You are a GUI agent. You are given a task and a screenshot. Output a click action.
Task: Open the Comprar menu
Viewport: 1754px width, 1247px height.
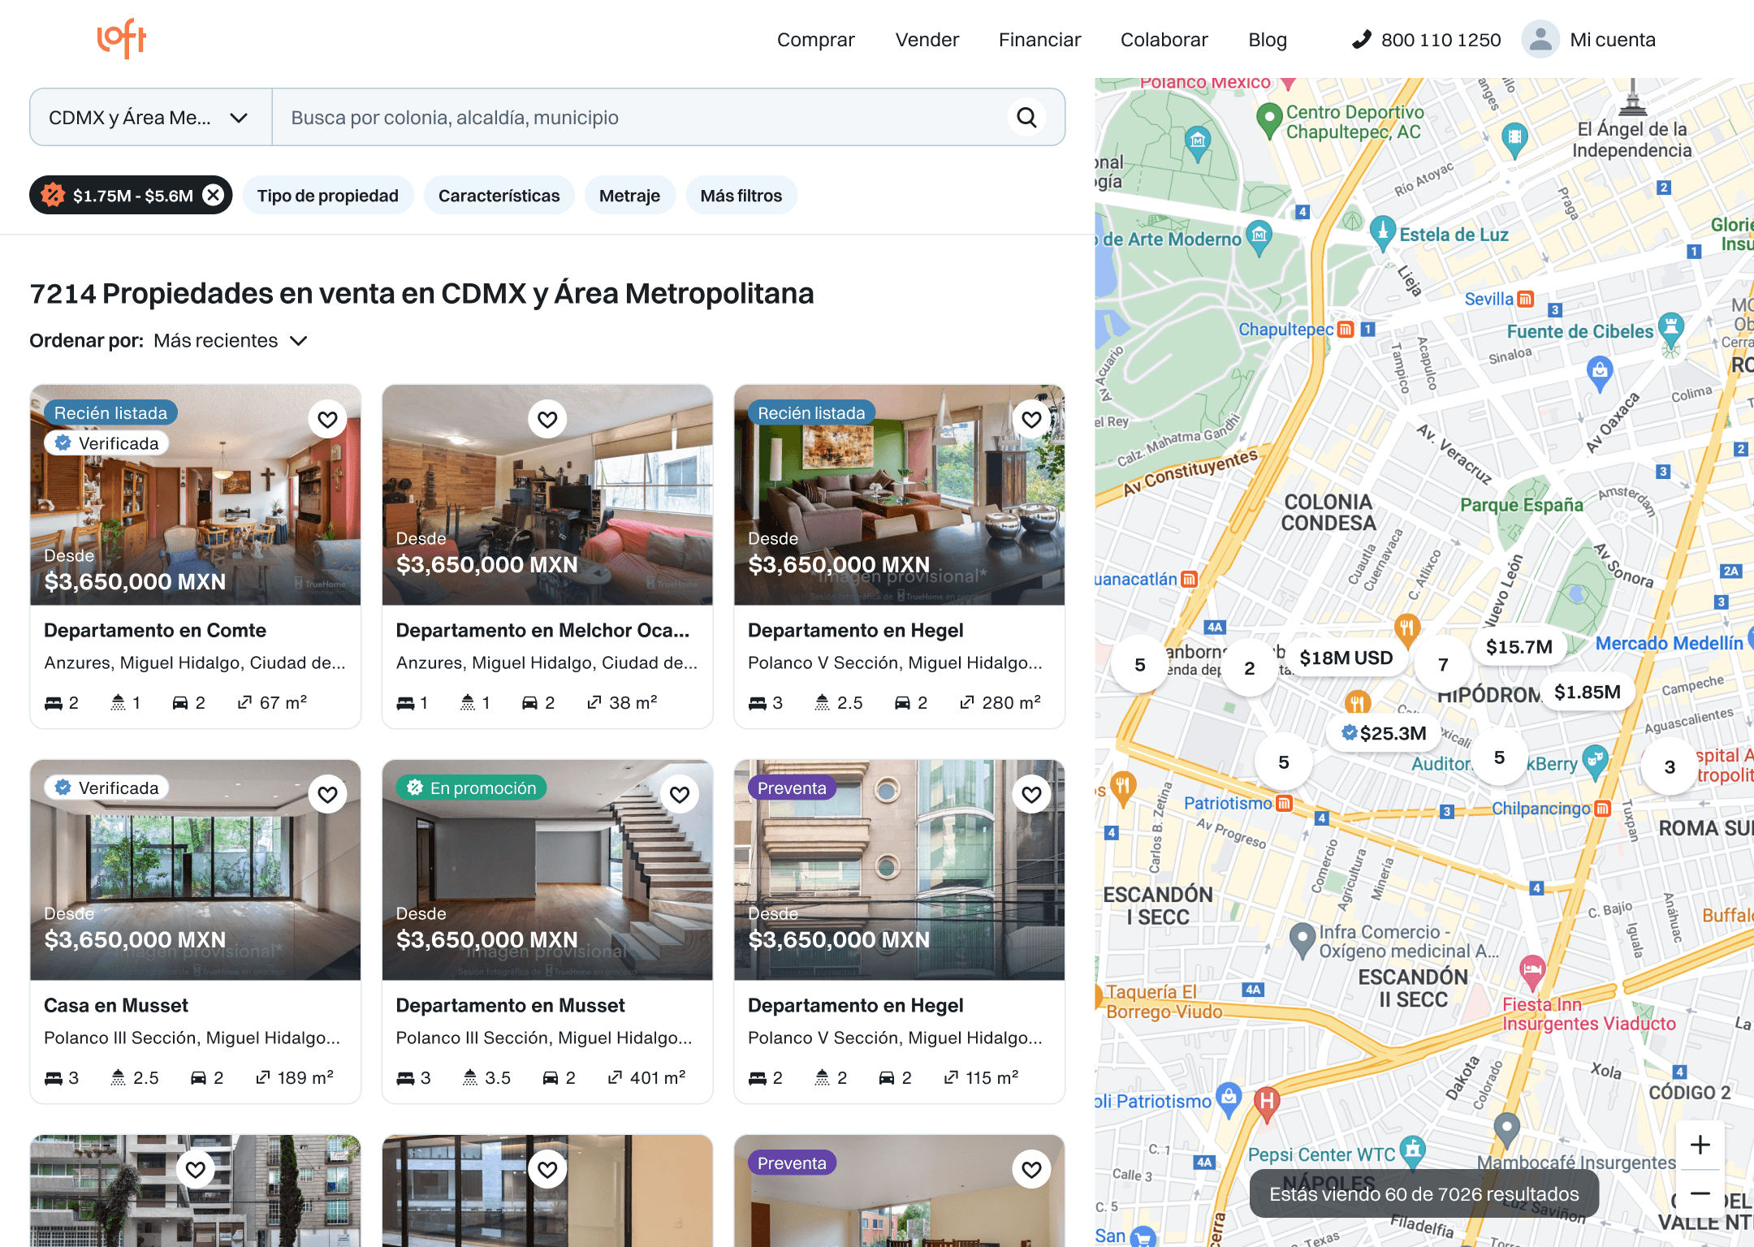coord(816,40)
